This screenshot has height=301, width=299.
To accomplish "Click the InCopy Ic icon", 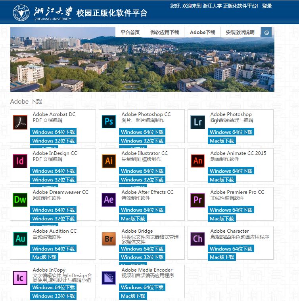I will (x=20, y=278).
